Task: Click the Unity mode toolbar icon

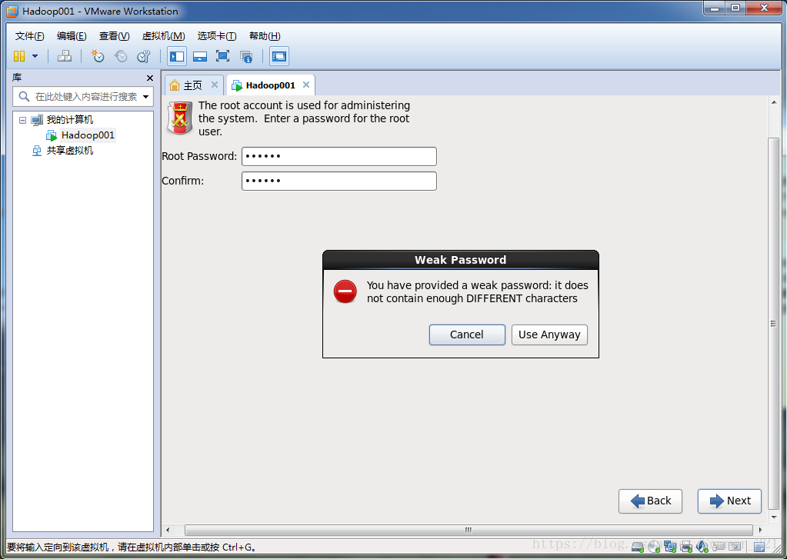Action: coord(246,56)
